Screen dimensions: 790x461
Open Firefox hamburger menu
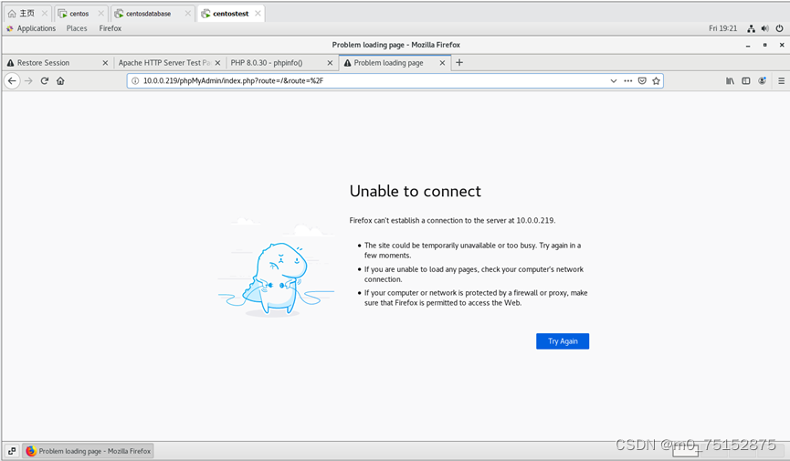click(x=782, y=80)
